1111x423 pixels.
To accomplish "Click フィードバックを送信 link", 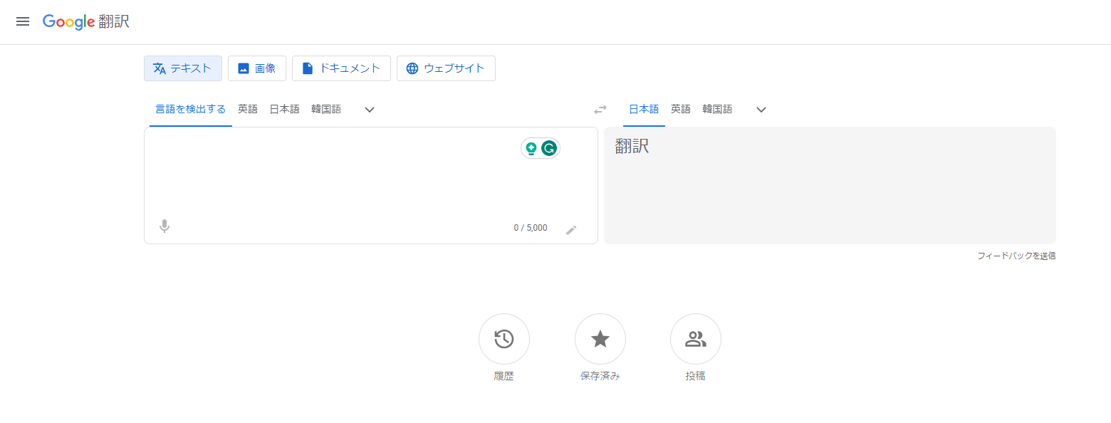I will [1016, 256].
